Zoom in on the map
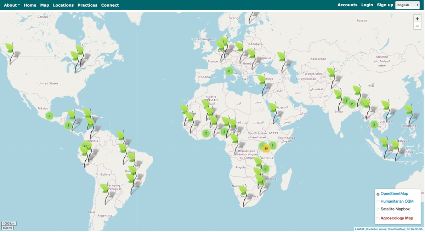The width and height of the screenshot is (425, 232). 417,19
